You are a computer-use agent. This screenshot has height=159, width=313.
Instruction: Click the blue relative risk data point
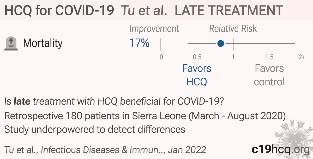coord(221,43)
